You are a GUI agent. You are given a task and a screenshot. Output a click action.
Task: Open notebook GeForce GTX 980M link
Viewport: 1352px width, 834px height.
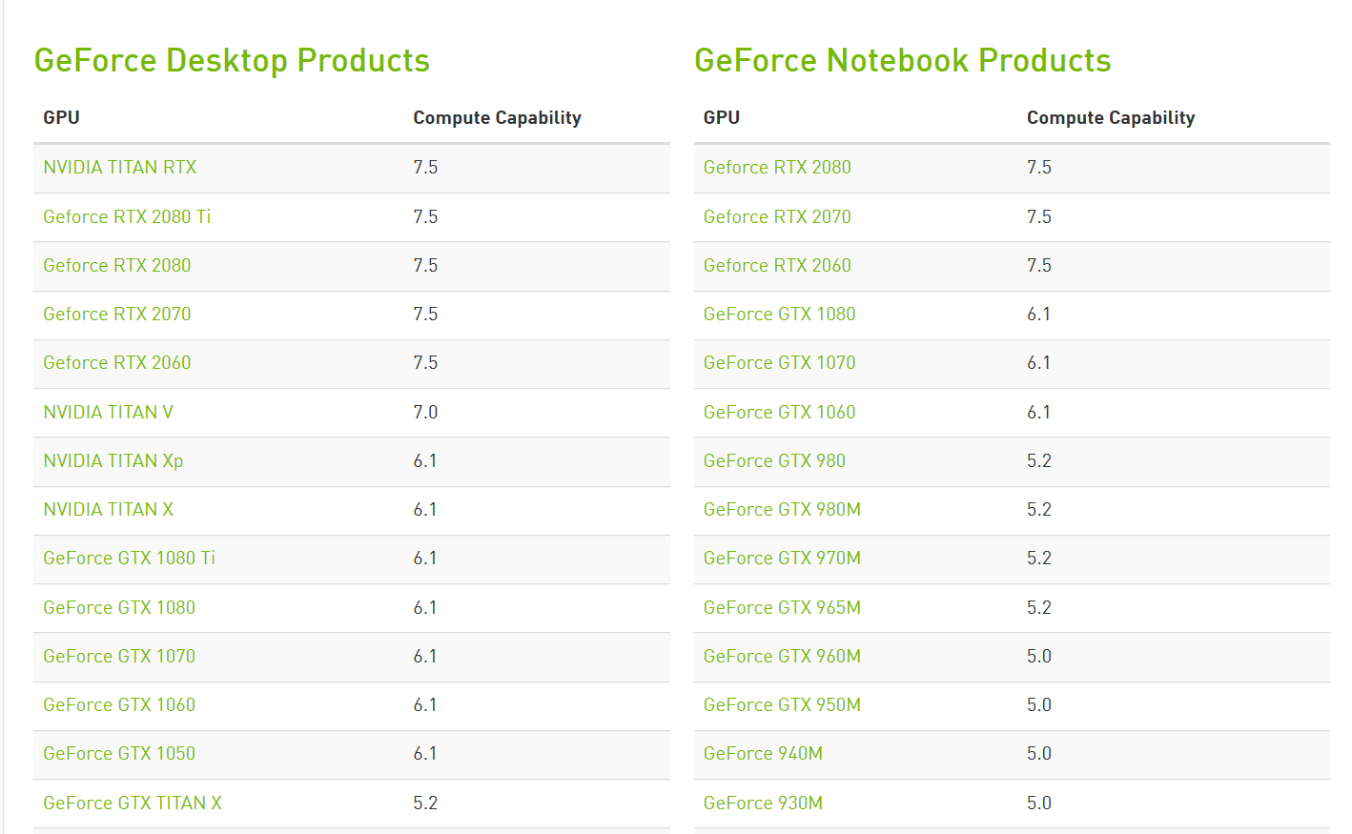pyautogui.click(x=782, y=510)
